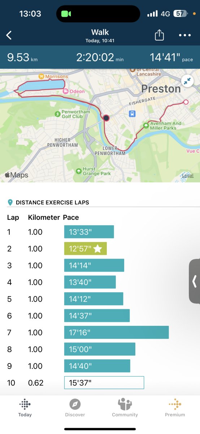Switch to the Today tab
The image size is (200, 434).
coord(25,408)
